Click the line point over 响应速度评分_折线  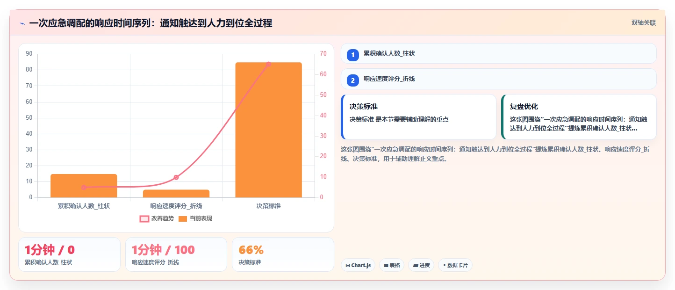click(x=176, y=177)
